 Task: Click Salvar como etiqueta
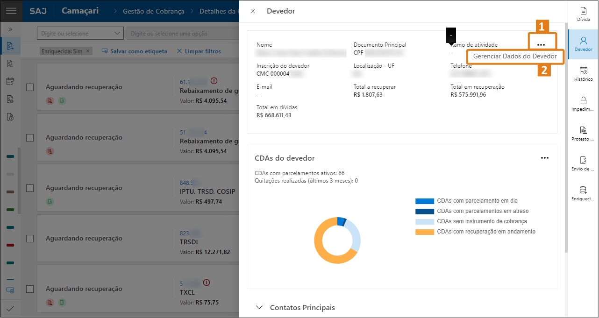[135, 51]
